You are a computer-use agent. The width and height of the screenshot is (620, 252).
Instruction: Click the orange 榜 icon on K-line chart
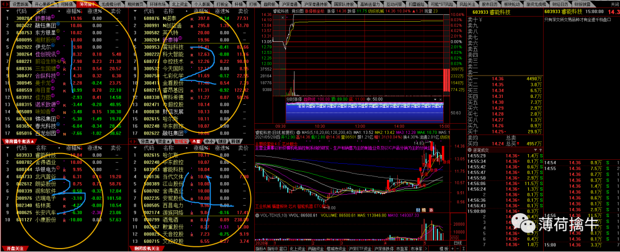[424, 210]
